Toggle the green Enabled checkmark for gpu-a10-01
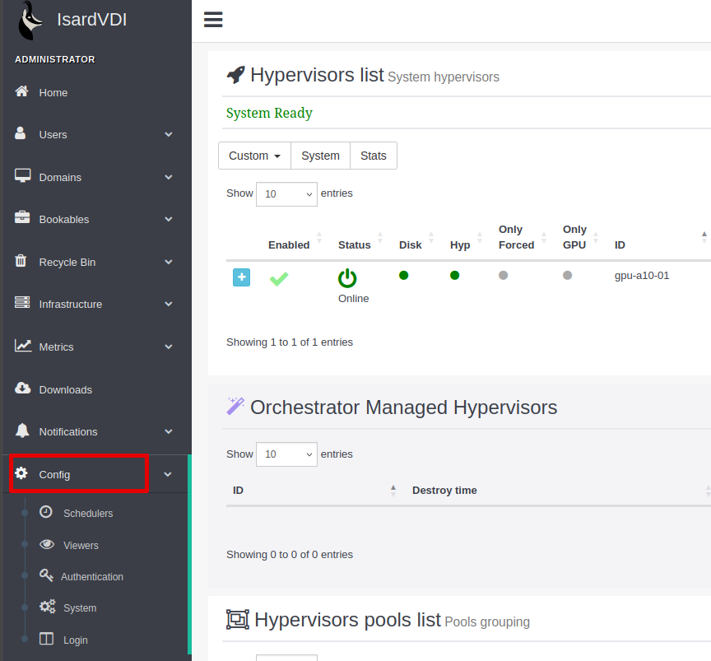 pyautogui.click(x=279, y=278)
